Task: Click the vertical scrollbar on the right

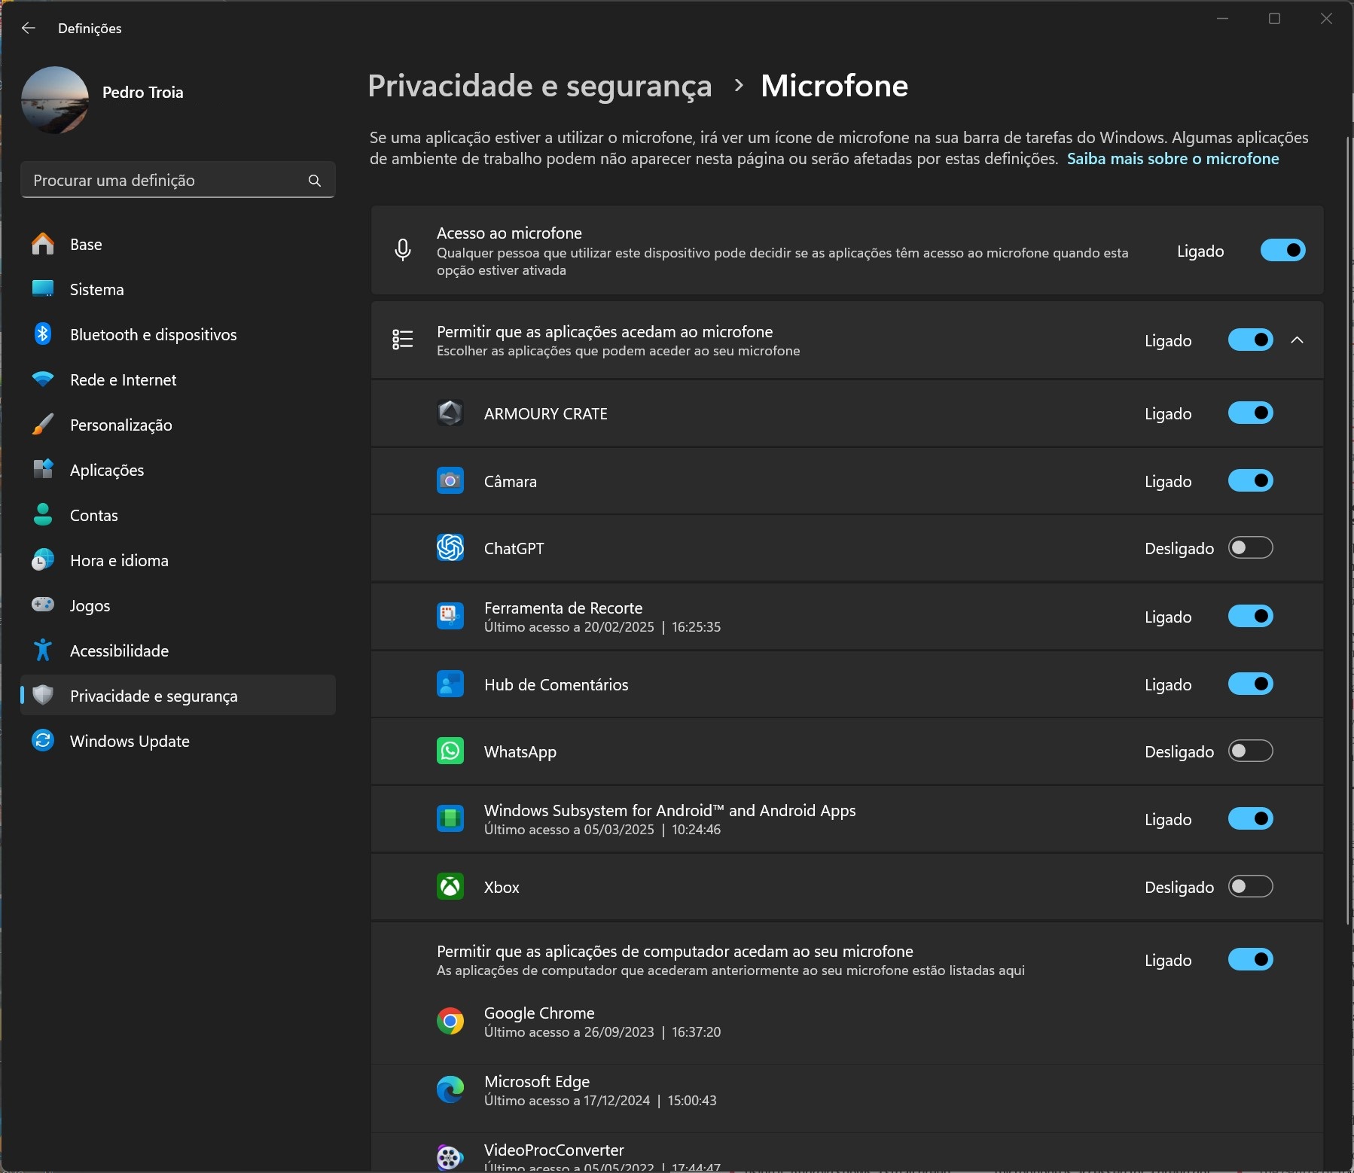Action: click(1349, 531)
